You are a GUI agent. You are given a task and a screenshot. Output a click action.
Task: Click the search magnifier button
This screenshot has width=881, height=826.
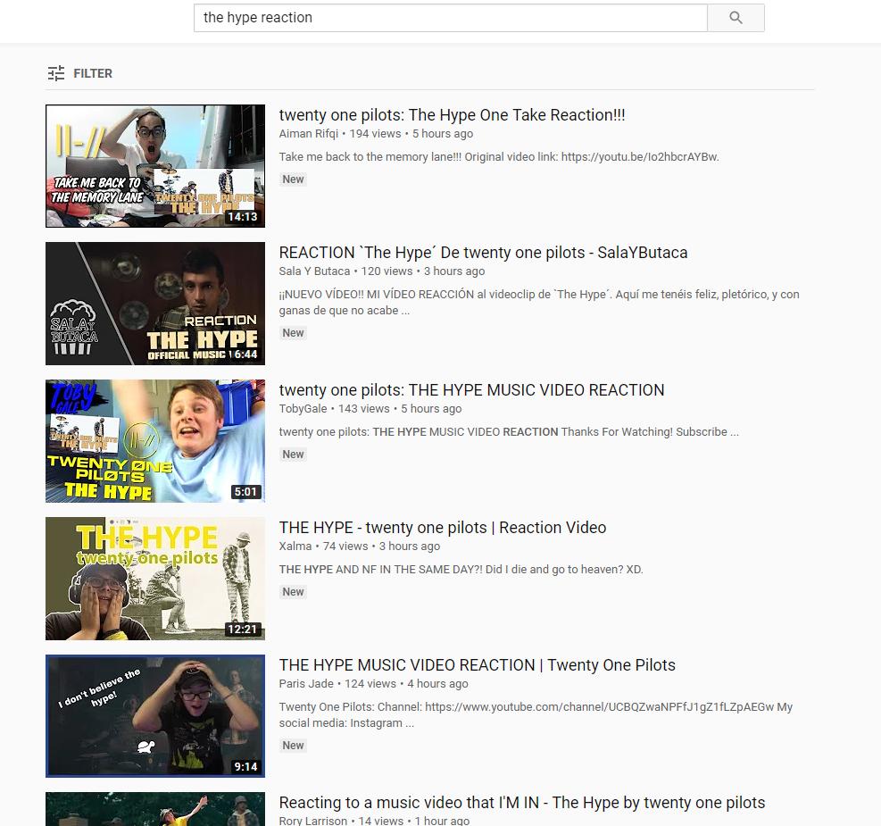(x=736, y=18)
